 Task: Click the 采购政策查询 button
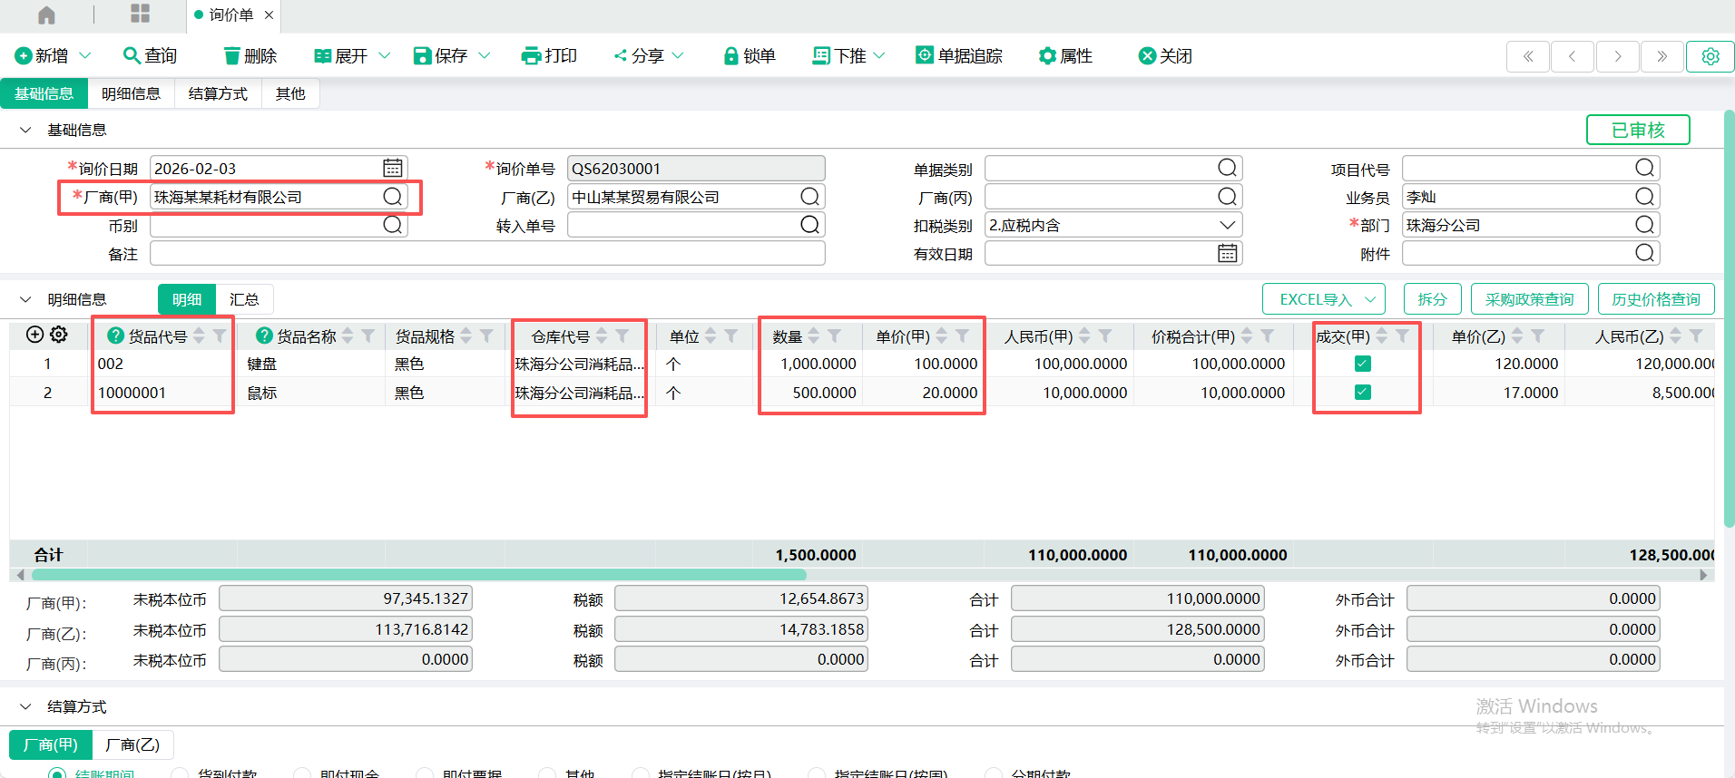click(1529, 299)
